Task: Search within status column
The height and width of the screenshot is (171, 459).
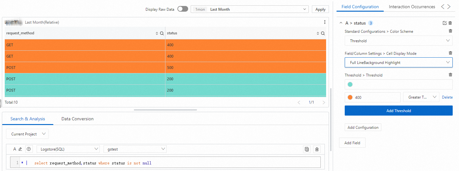Action: tap(323, 33)
